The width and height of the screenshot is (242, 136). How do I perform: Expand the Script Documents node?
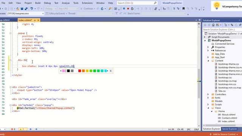point(205,37)
